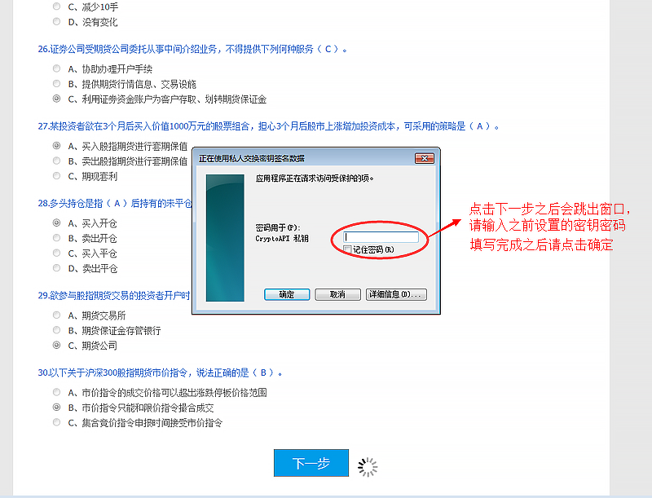
Task: Pick A、买入开仓 for question 28
Action: pos(56,223)
